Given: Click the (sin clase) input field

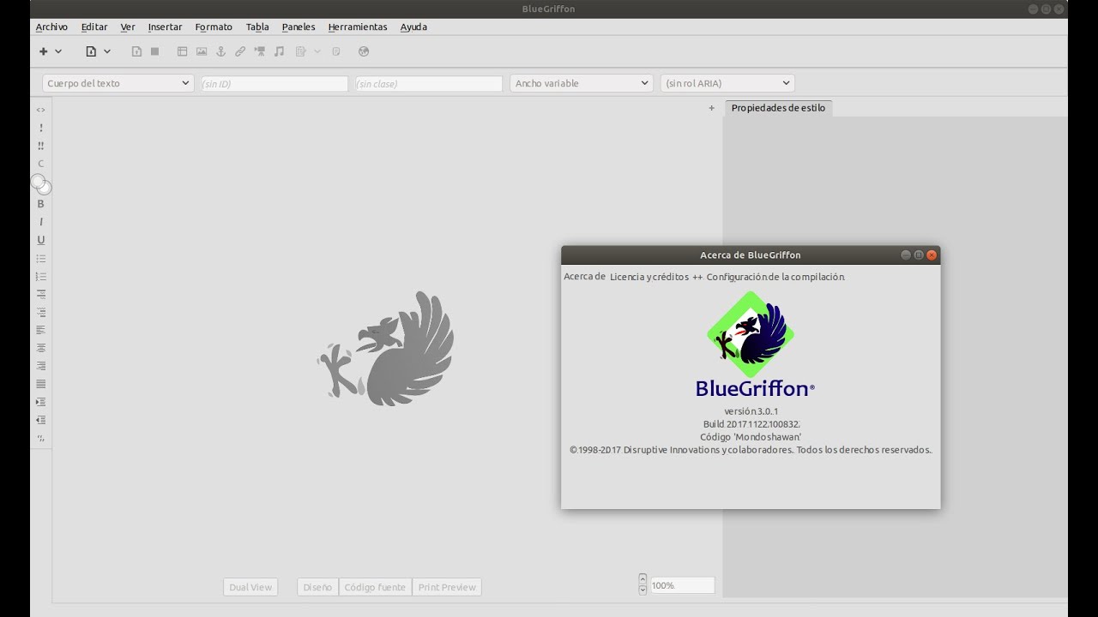Looking at the screenshot, I should [x=429, y=84].
